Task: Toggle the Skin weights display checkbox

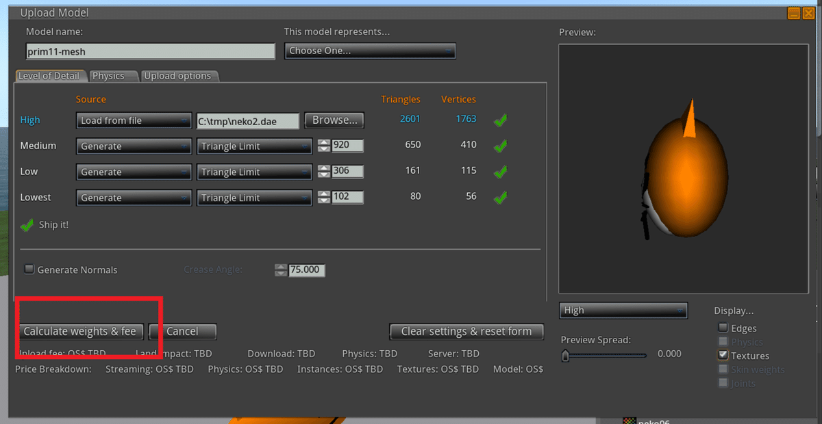Action: pos(723,369)
